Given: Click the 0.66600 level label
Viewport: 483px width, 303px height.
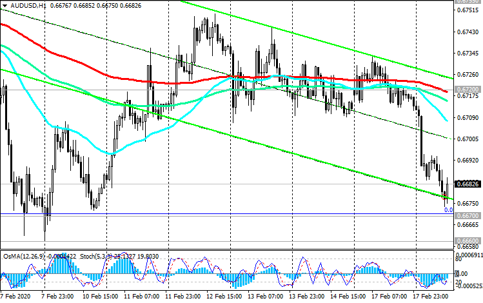Looking at the screenshot, I should [x=468, y=241].
